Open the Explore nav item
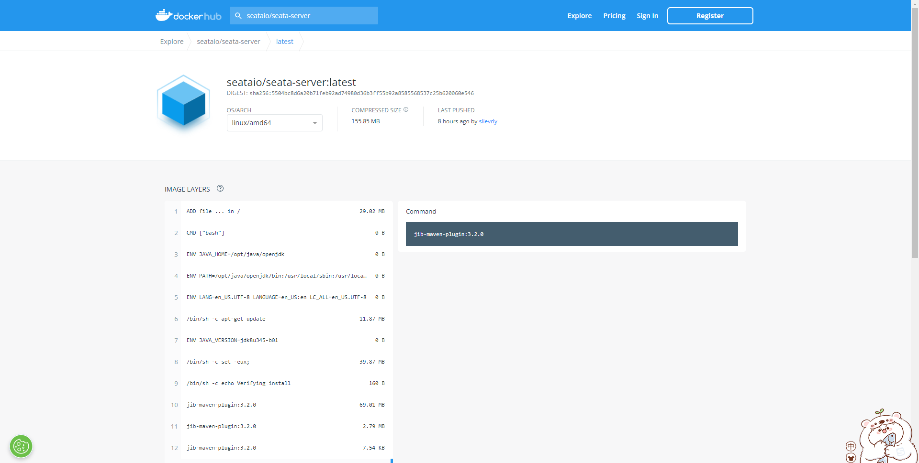This screenshot has height=463, width=919. pyautogui.click(x=579, y=16)
